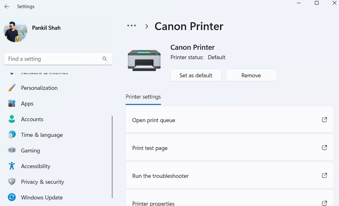The image size is (339, 206).
Task: Click the Time & language globe icon
Action: (12, 135)
